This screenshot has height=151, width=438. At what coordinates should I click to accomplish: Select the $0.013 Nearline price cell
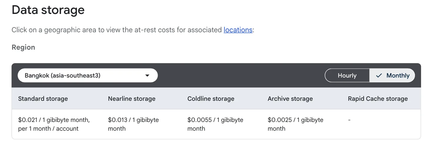(133, 124)
